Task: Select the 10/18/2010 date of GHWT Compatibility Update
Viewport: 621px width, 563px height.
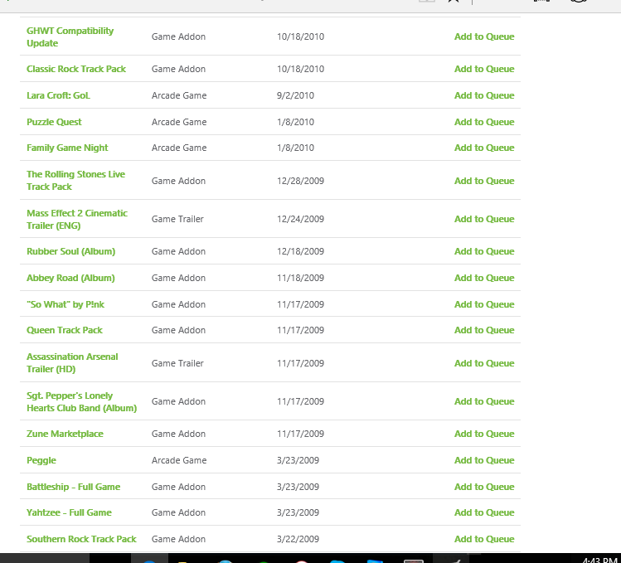Action: pyautogui.click(x=300, y=36)
